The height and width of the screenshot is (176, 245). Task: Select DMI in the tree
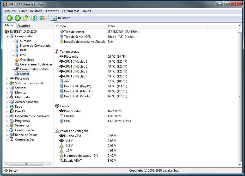[23, 50]
